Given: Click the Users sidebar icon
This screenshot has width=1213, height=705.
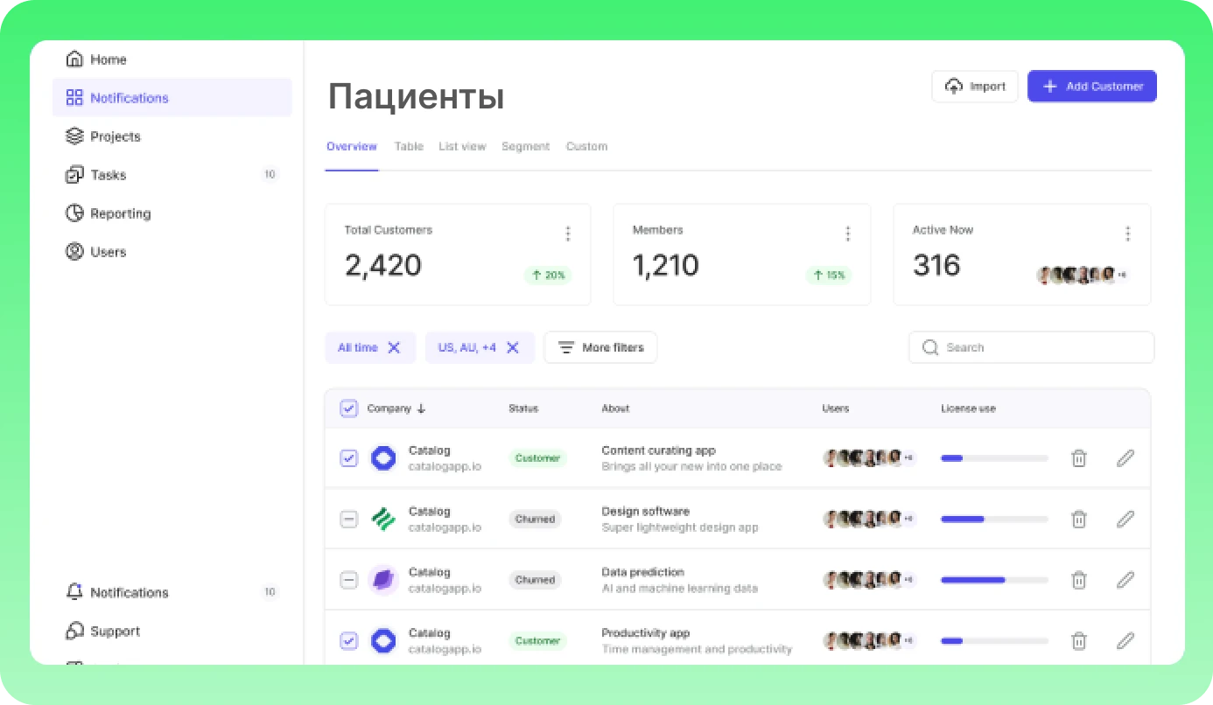Looking at the screenshot, I should click(75, 252).
